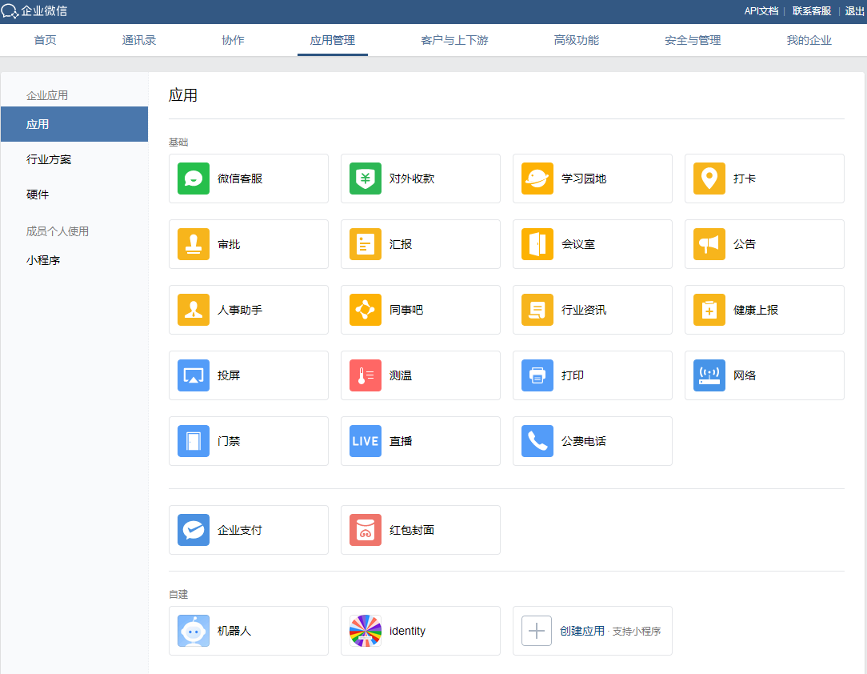The width and height of the screenshot is (867, 674).
Task: Click 退出 to log out
Action: click(x=854, y=11)
